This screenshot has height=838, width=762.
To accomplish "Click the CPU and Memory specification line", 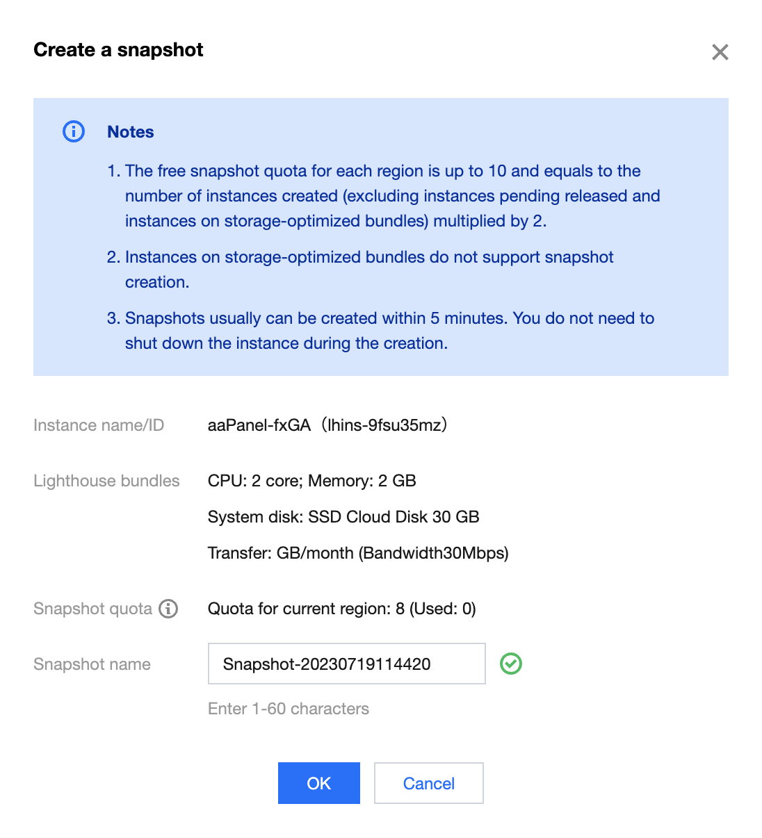I will coord(311,481).
